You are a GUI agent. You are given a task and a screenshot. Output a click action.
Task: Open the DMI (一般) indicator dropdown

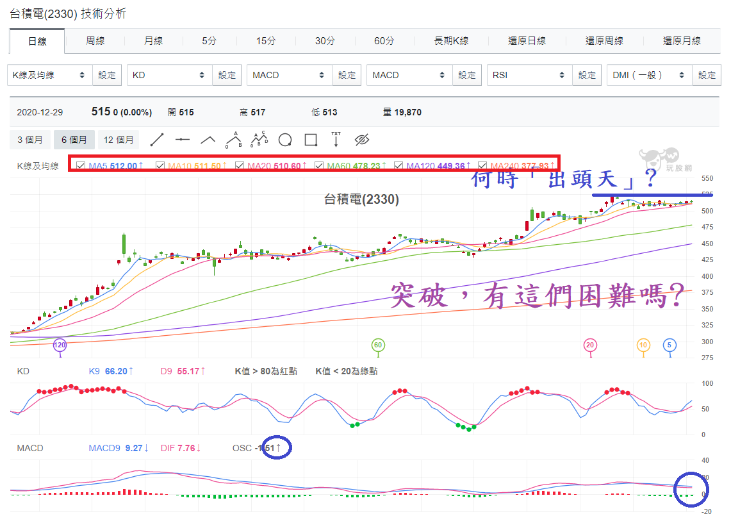click(x=649, y=75)
